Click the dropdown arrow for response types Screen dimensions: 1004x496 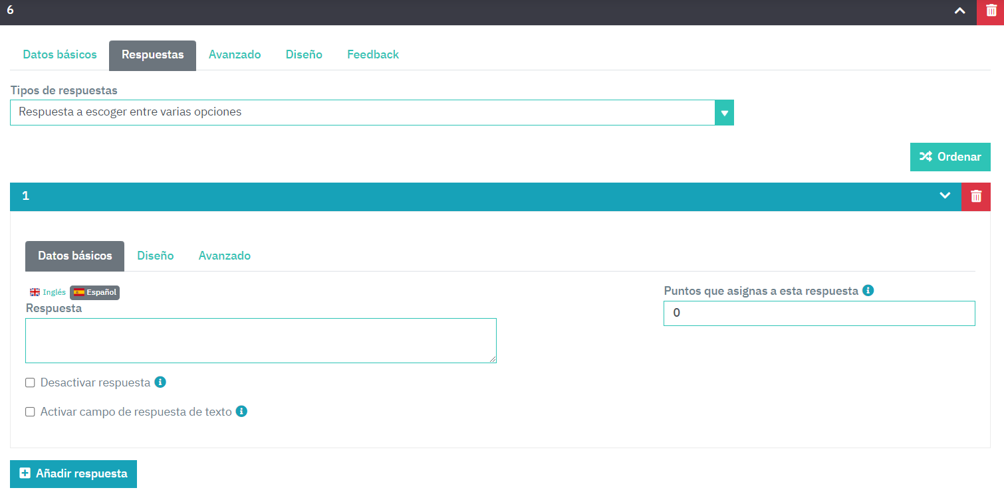coord(724,113)
